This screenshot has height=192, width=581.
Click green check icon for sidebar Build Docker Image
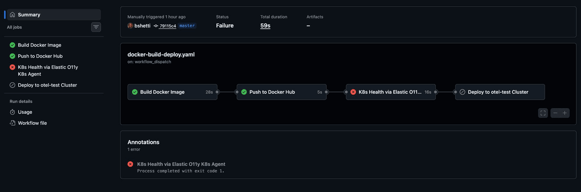(x=13, y=45)
